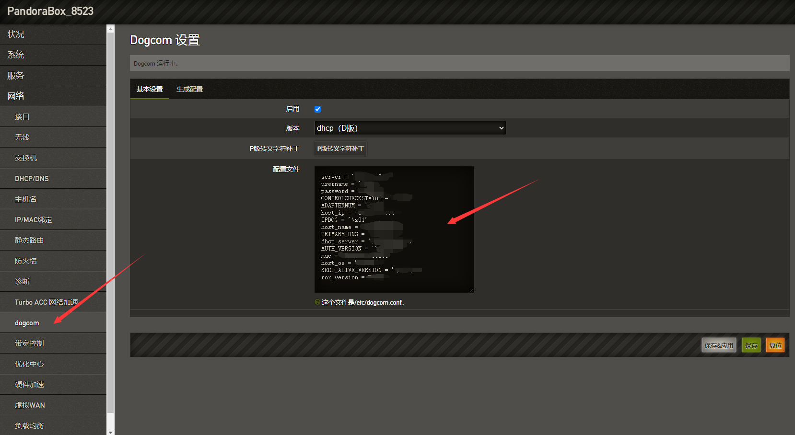This screenshot has height=435, width=795.
Task: Switch to the 基本设置 tab
Action: coord(150,89)
